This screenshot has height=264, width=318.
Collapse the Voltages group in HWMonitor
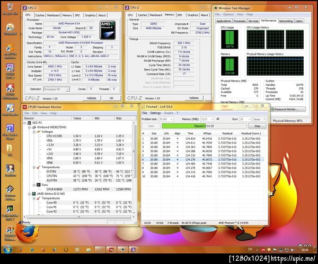(34, 132)
